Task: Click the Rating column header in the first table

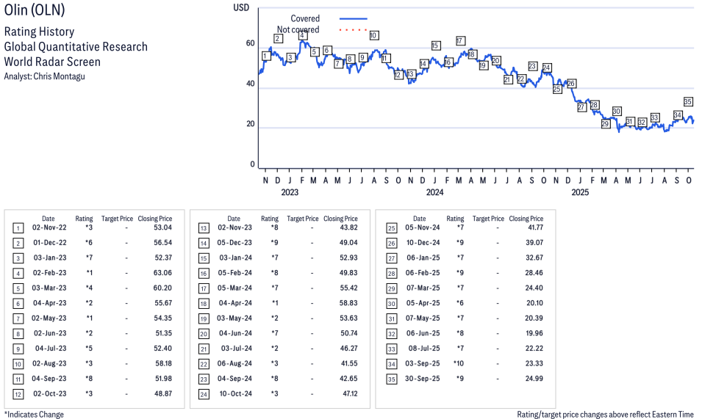Action: point(84,219)
